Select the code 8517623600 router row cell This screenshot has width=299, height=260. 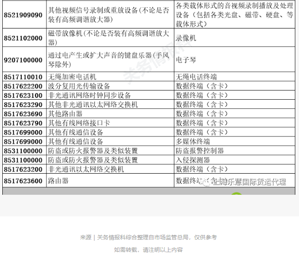pyautogui.click(x=23, y=181)
